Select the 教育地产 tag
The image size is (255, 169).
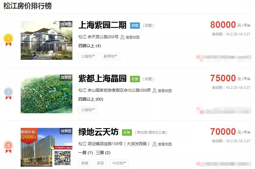[111, 56]
